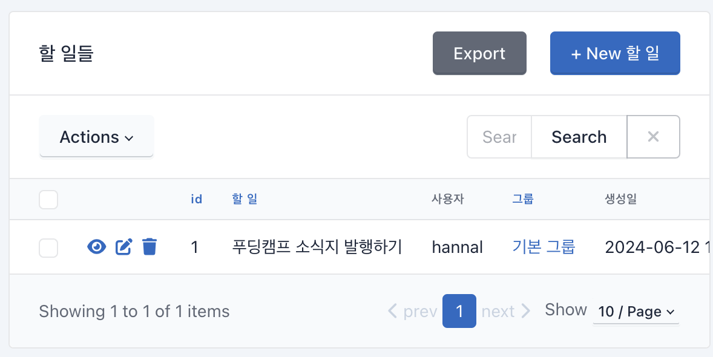Sort by the 그룹 column header
Viewport: 713px width, 357px height.
click(522, 199)
